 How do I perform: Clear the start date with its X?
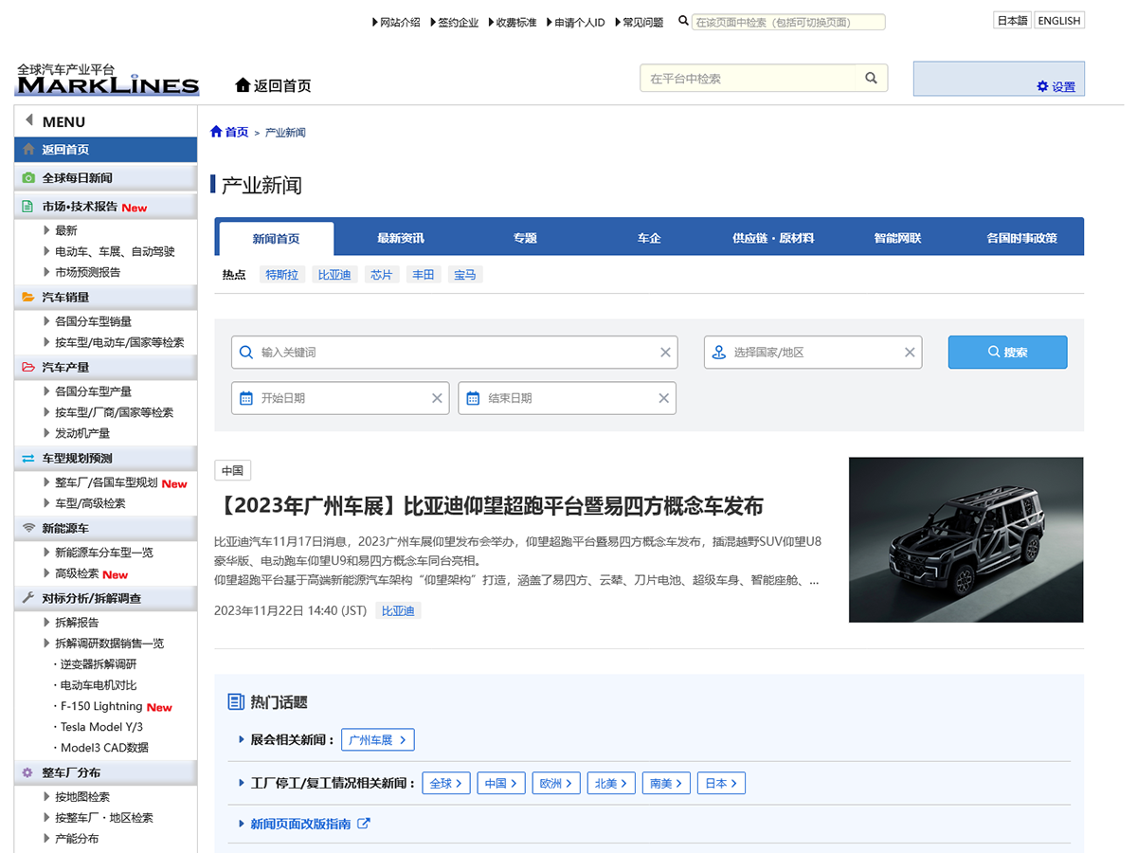(x=437, y=398)
